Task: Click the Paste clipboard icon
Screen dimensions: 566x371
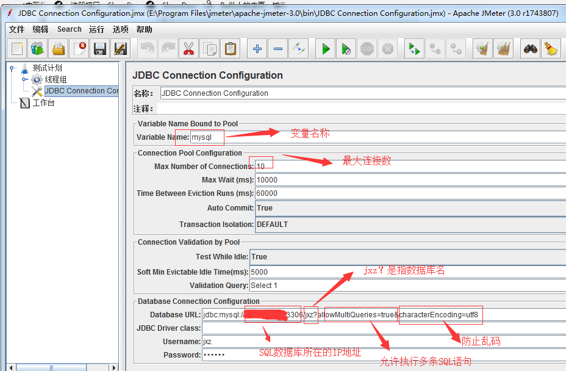Action: click(x=231, y=49)
